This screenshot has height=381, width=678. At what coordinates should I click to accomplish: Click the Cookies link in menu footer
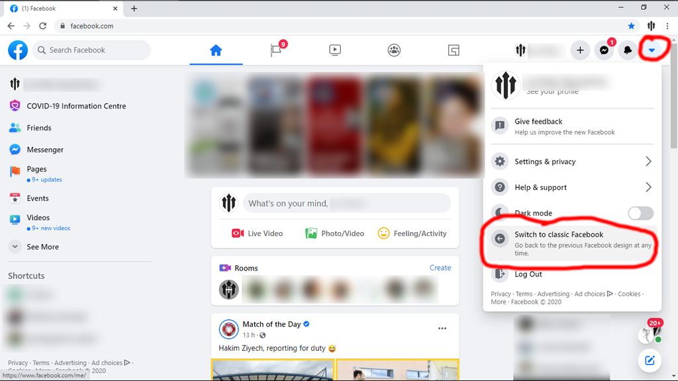point(629,294)
